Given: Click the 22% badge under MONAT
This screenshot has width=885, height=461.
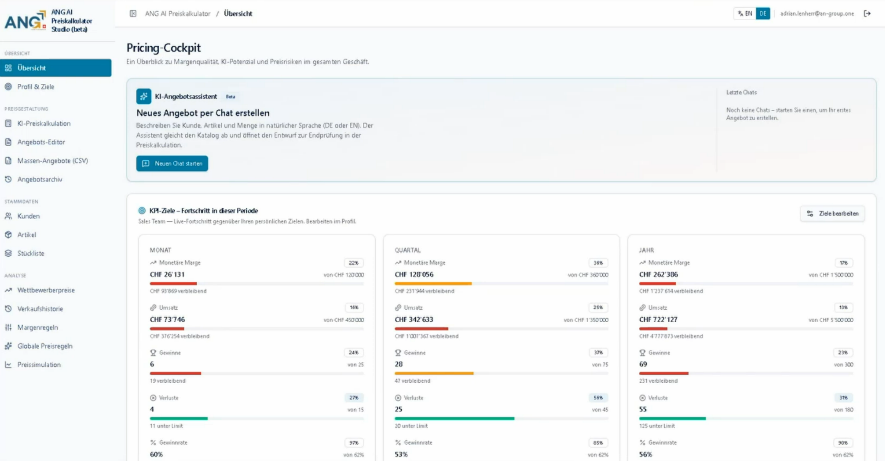Looking at the screenshot, I should coord(354,263).
